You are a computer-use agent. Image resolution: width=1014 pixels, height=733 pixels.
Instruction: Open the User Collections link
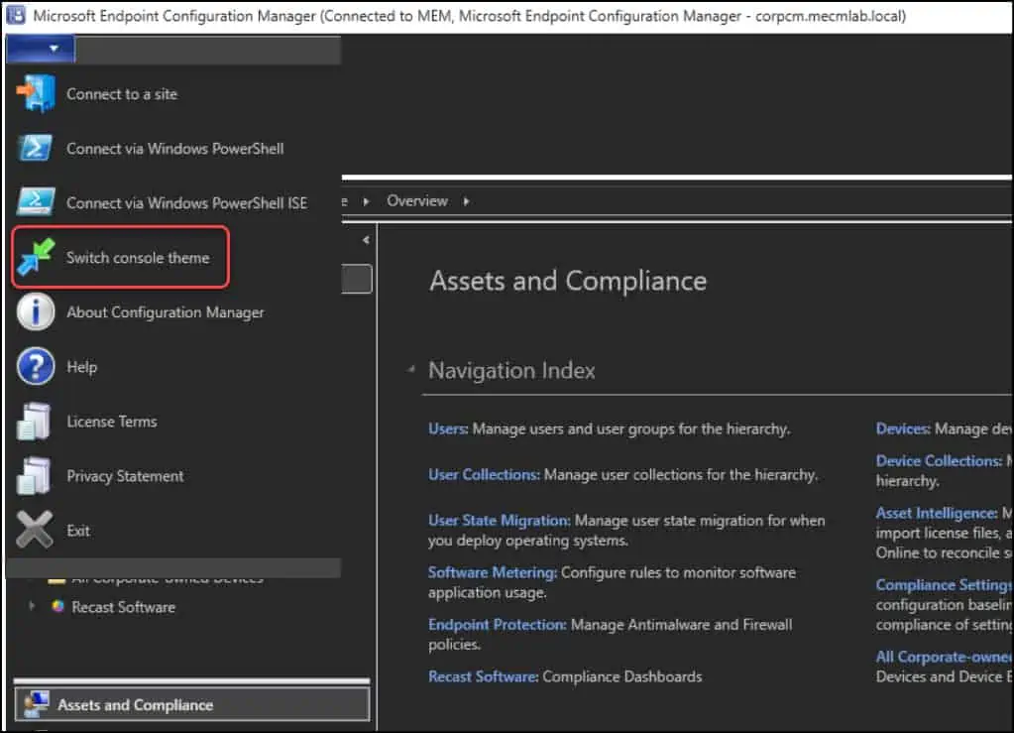click(x=483, y=474)
